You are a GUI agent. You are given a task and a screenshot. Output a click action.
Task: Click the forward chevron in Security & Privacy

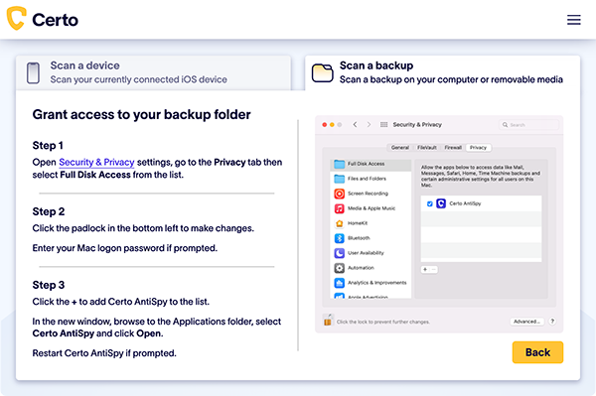pyautogui.click(x=369, y=124)
